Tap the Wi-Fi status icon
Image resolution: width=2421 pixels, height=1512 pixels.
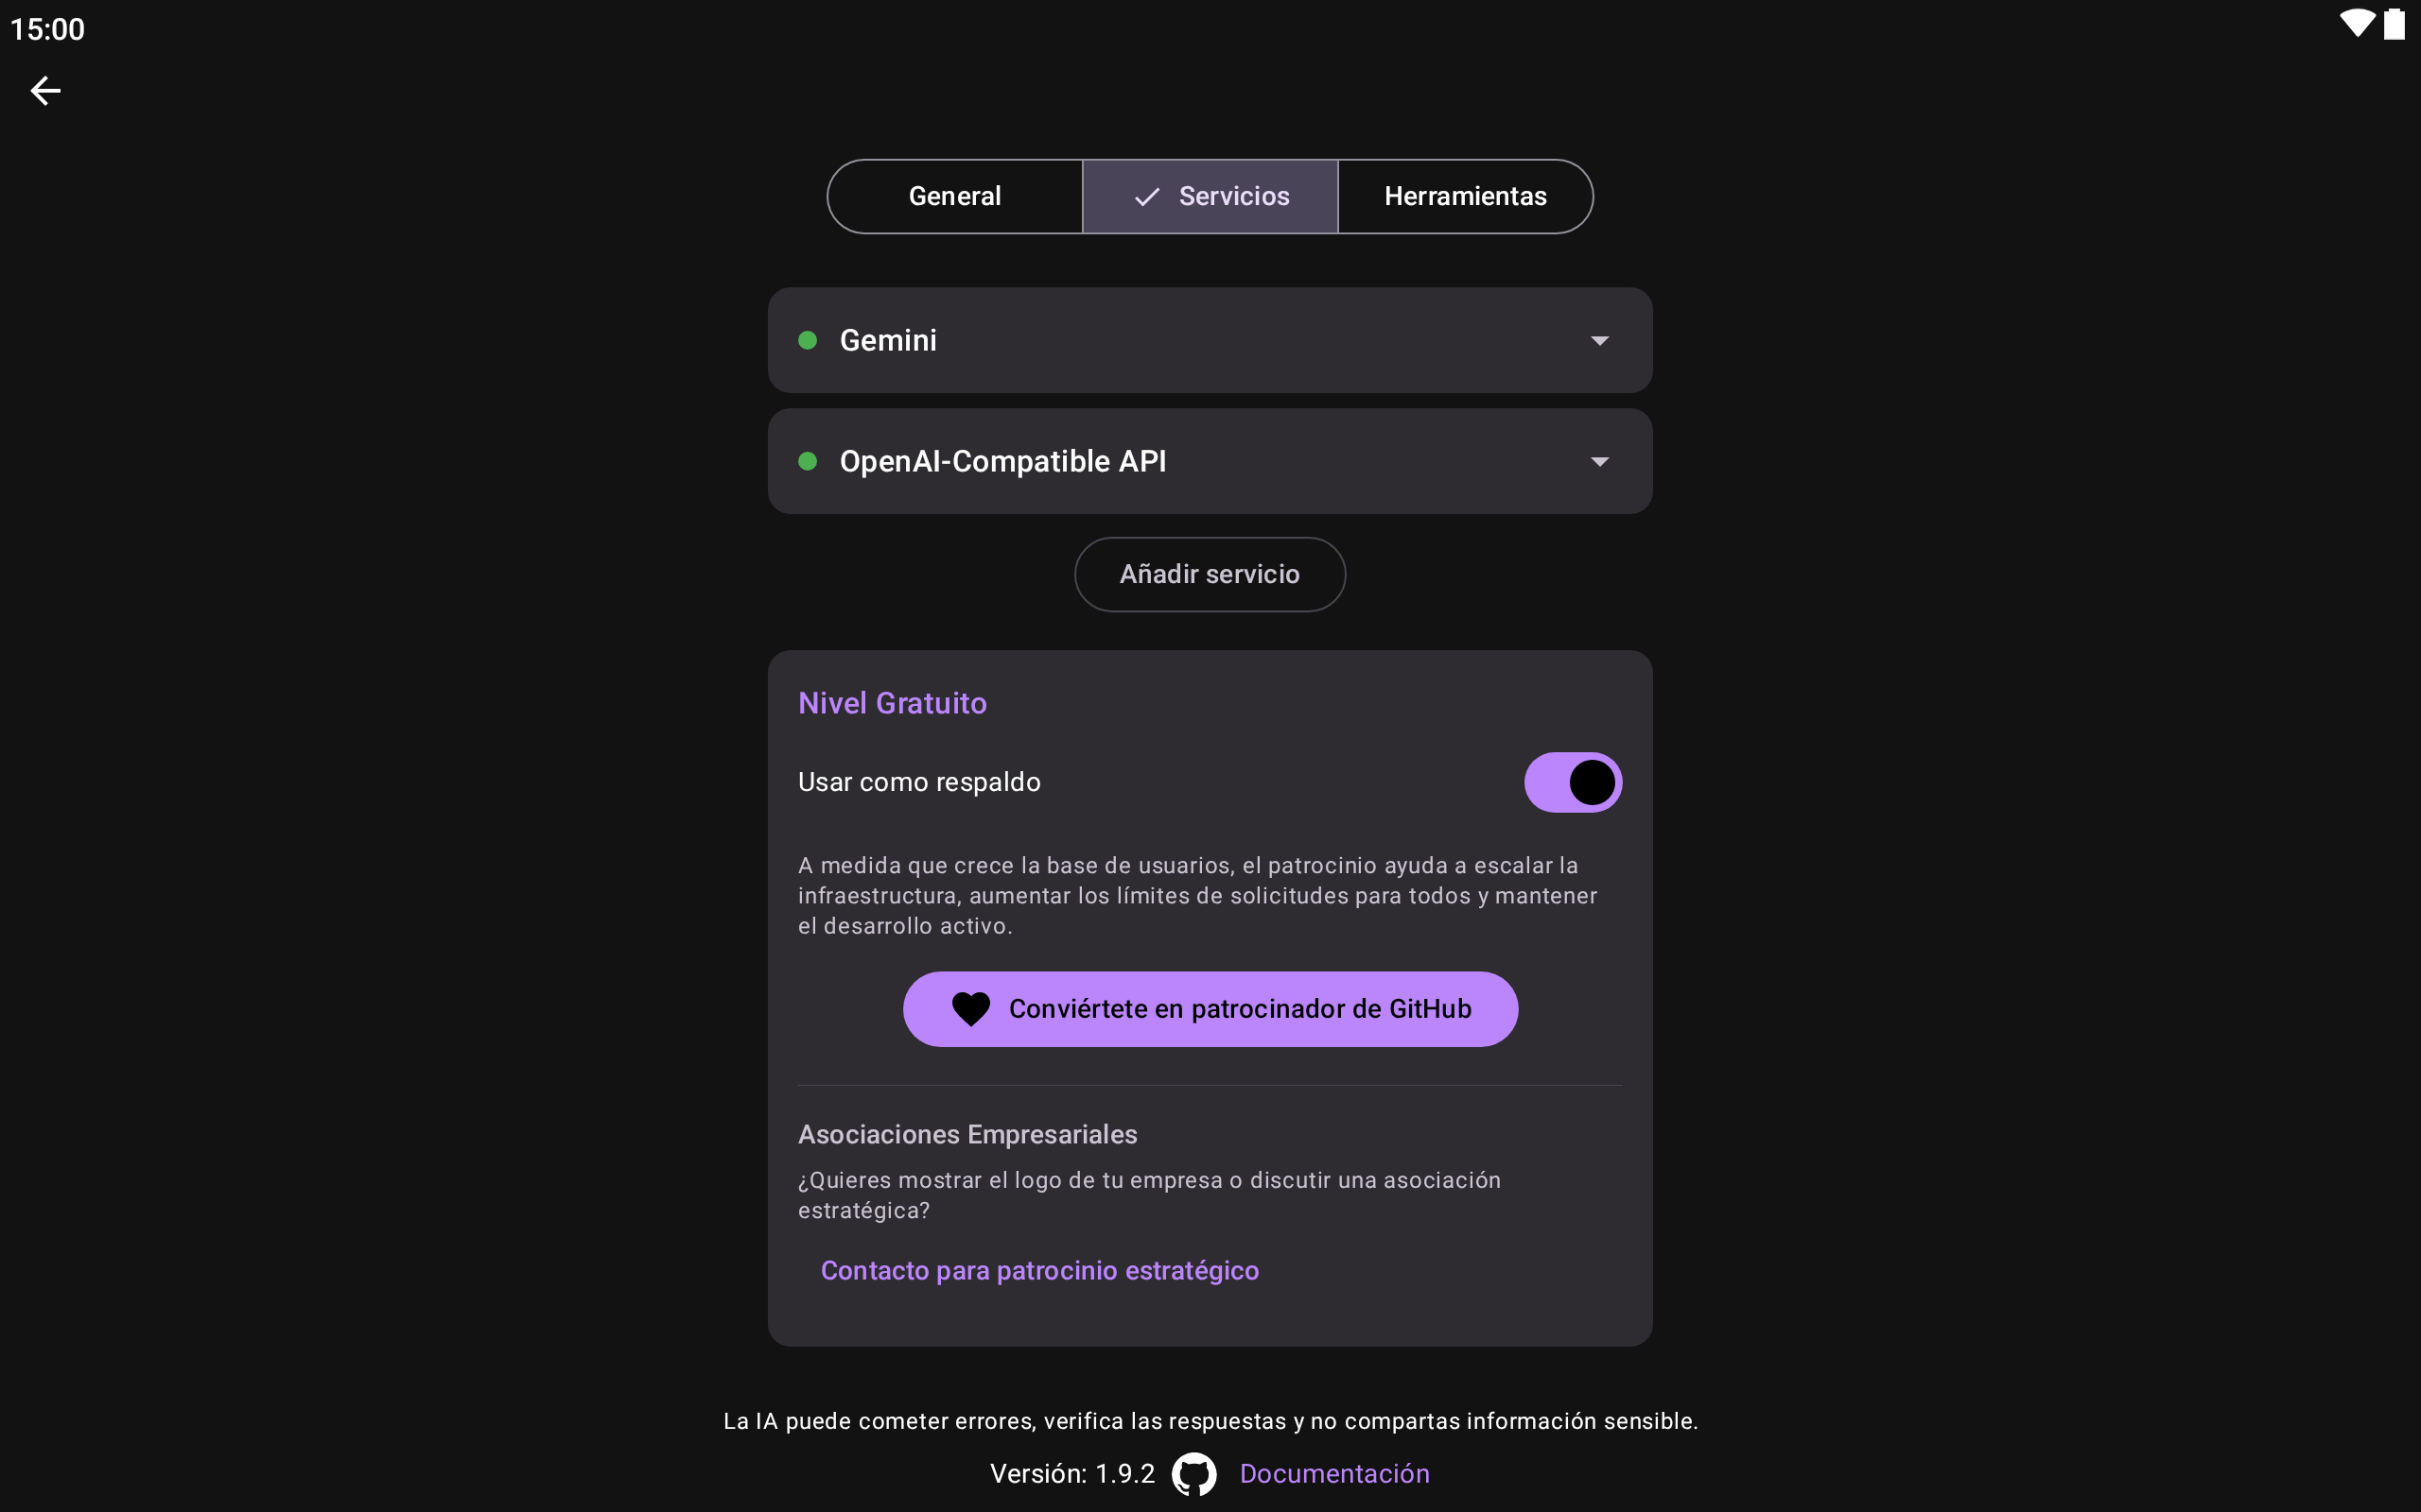[2356, 24]
